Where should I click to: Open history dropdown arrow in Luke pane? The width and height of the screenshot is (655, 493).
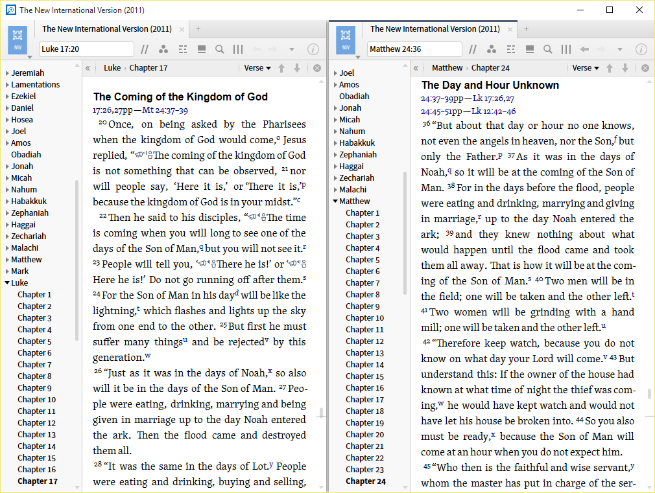[x=292, y=49]
